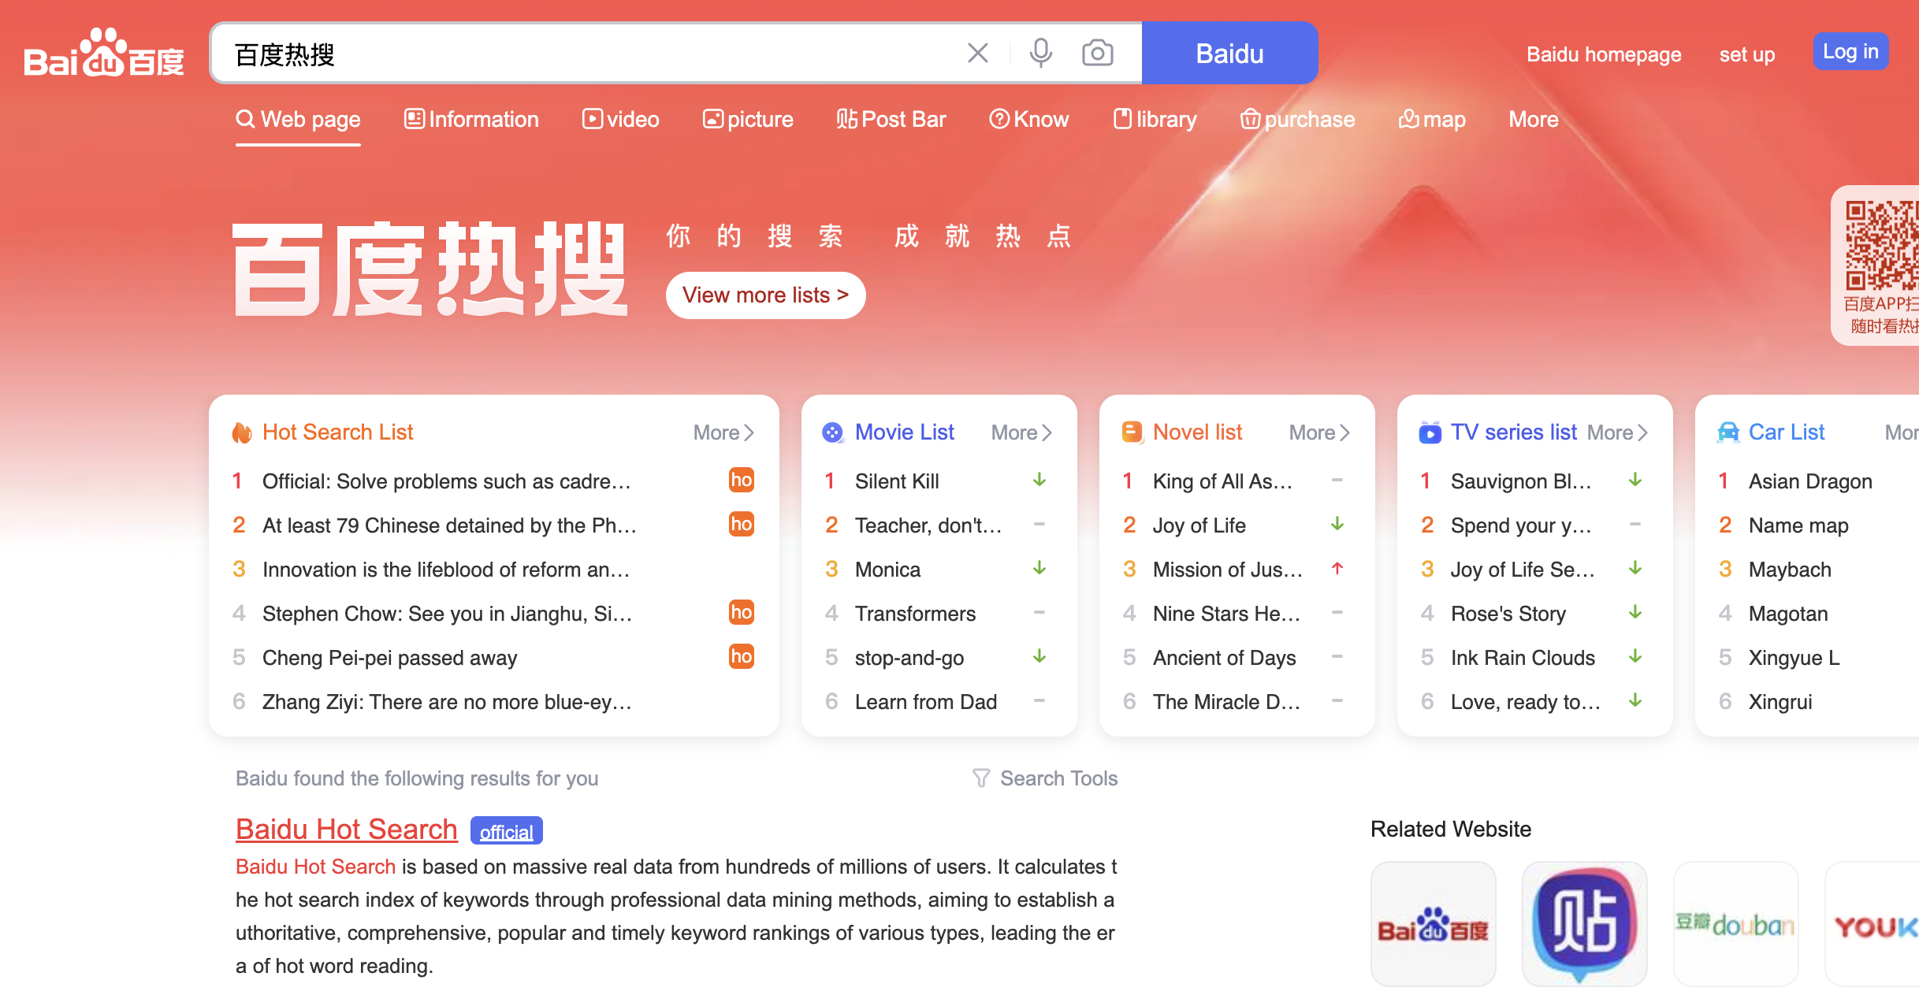Switch to the video tab
This screenshot has width=1919, height=995.
(x=620, y=119)
